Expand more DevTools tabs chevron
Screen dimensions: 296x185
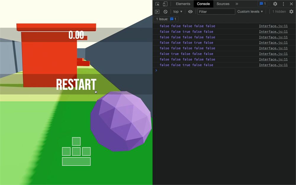(x=237, y=4)
